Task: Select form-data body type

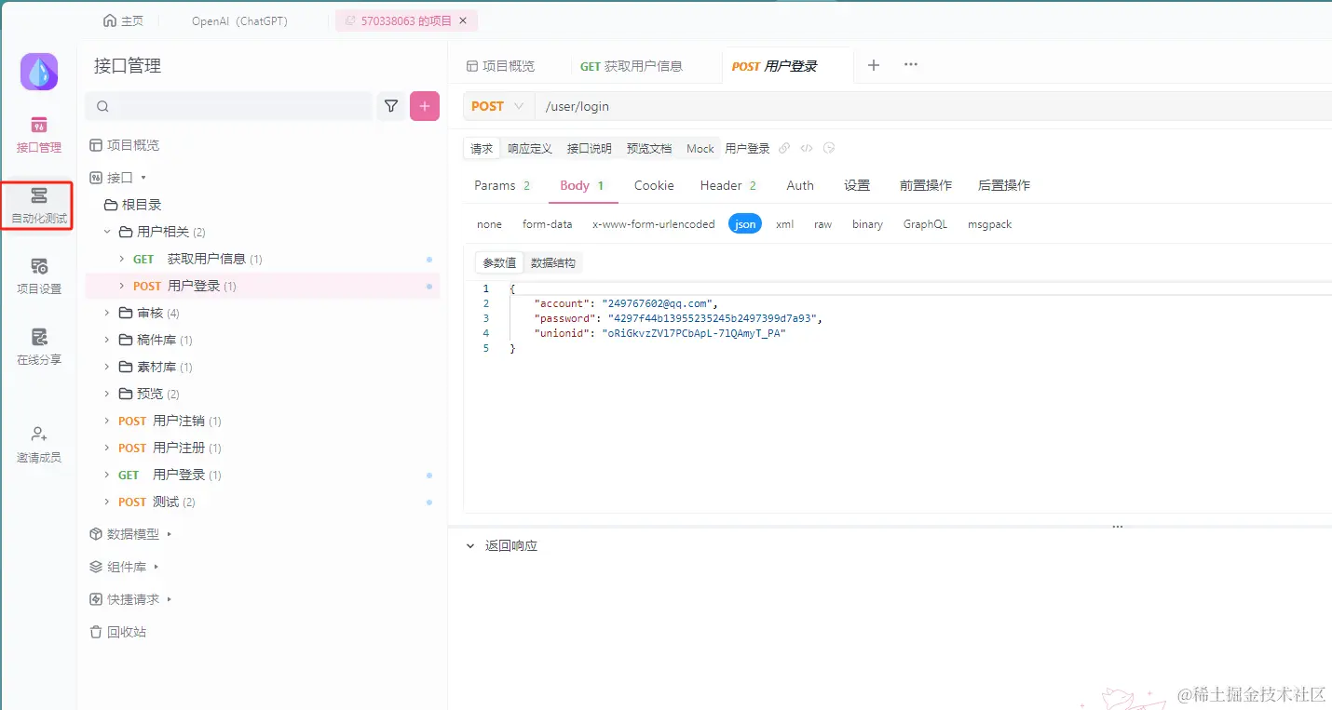Action: [x=548, y=224]
